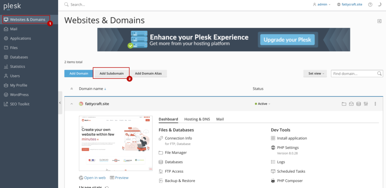Open mail envelope icon in fattycraft.site row
Viewport: 386px width, 188px height.
pyautogui.click(x=351, y=104)
